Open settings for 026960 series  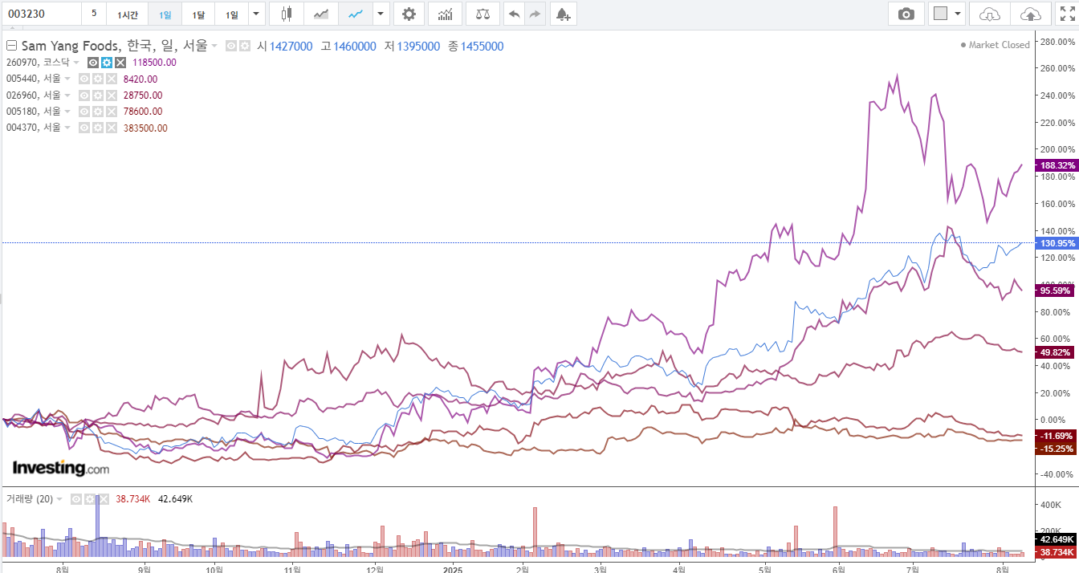pos(97,95)
